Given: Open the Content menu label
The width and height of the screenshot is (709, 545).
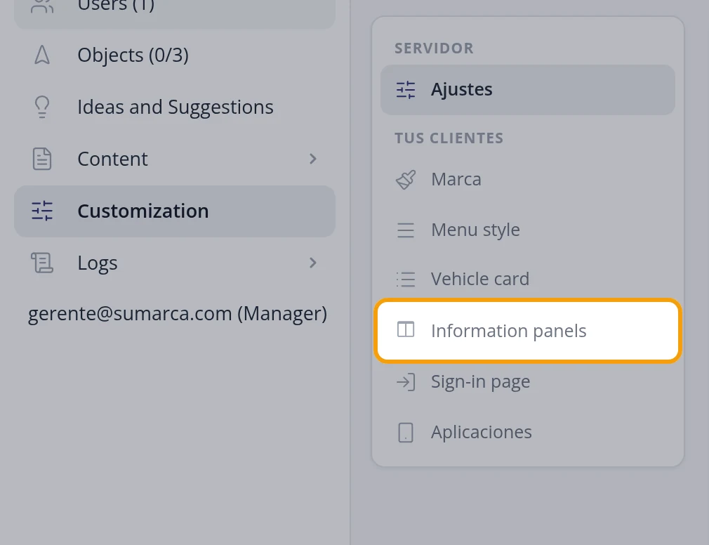Looking at the screenshot, I should tap(112, 159).
